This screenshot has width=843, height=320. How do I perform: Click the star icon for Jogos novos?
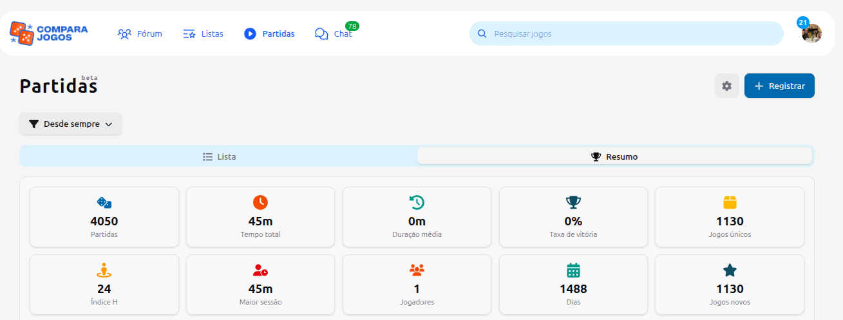[x=729, y=270]
